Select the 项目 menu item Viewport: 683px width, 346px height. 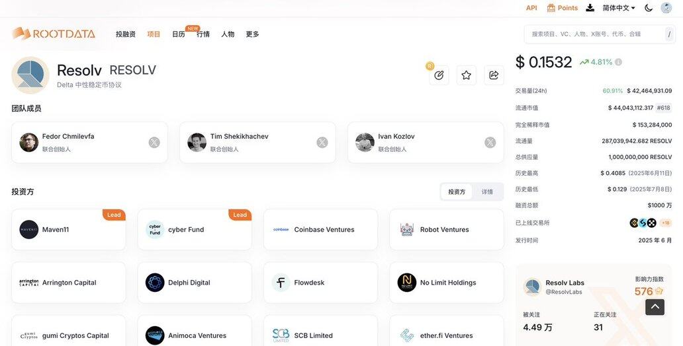[x=154, y=34]
